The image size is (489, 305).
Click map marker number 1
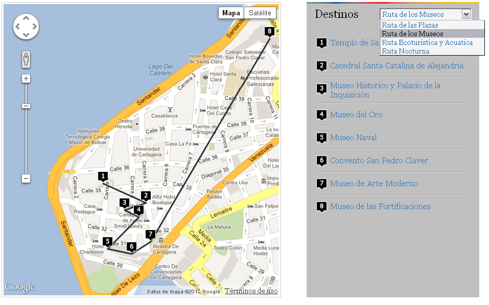click(103, 176)
